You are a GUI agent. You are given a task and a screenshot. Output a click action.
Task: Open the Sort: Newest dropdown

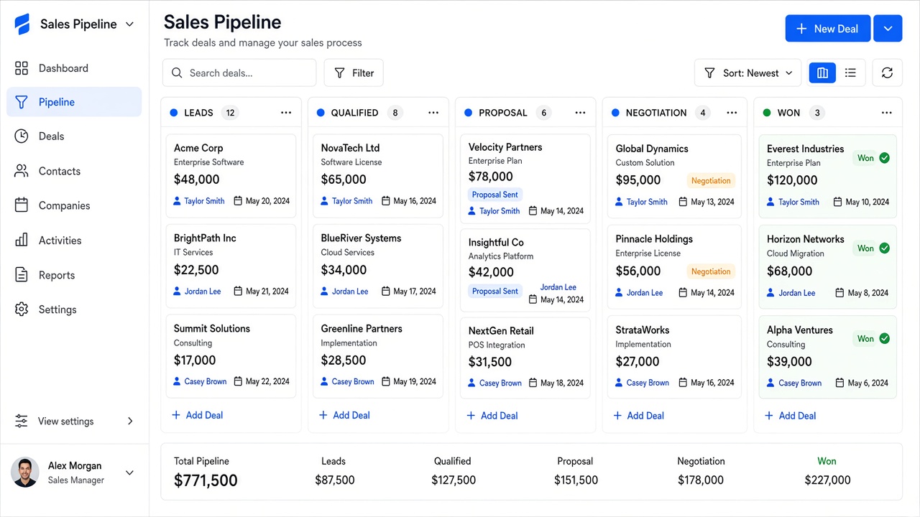tap(747, 73)
